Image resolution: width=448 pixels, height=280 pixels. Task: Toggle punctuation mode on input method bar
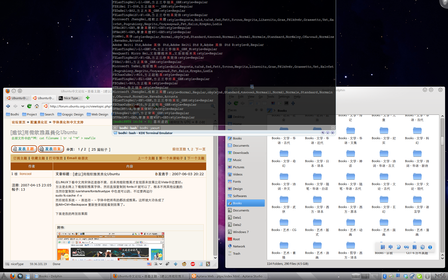coord(406,247)
